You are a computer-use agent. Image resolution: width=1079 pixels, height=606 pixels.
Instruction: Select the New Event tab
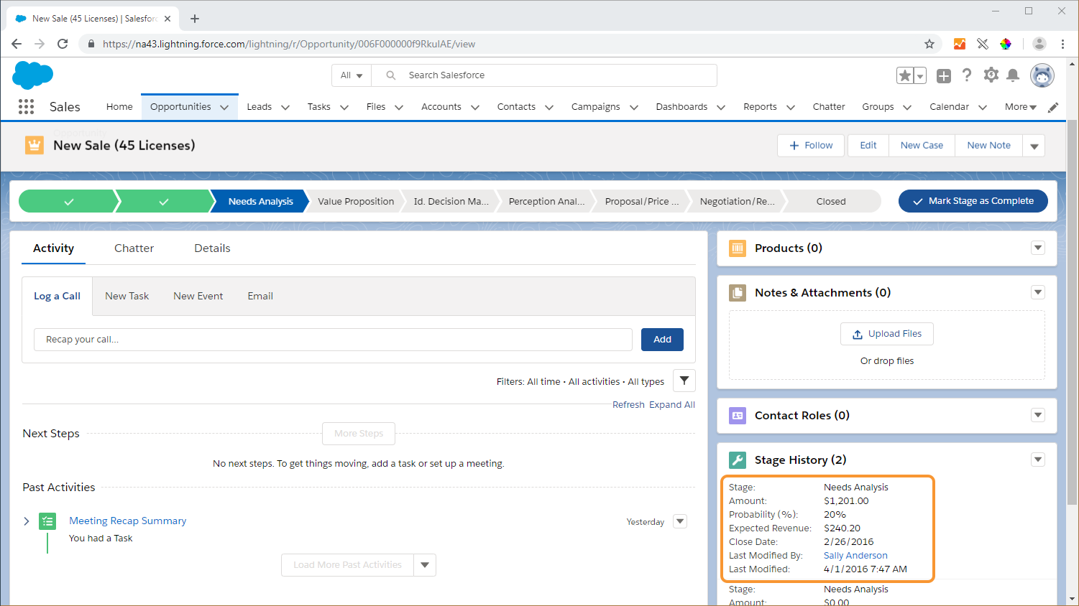[x=198, y=296]
